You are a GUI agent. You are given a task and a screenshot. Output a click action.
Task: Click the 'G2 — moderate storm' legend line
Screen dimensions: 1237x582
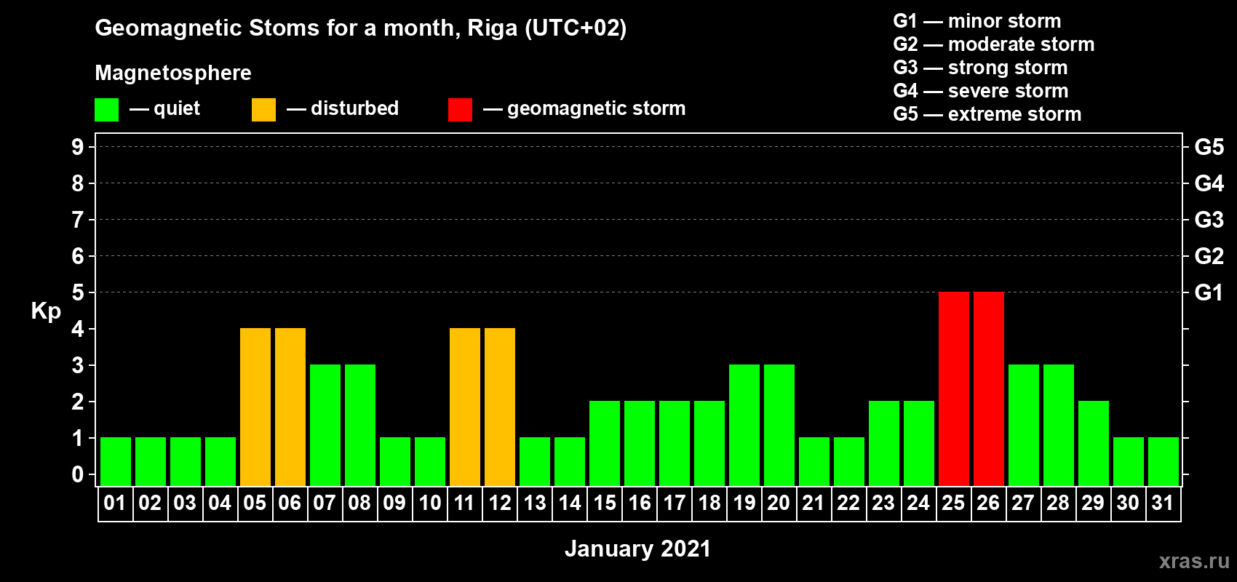click(x=994, y=44)
